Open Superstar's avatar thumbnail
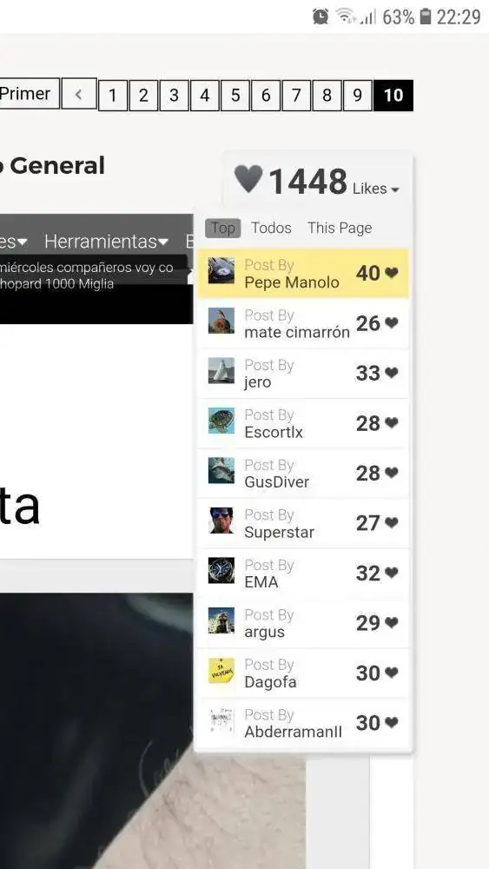 point(221,521)
